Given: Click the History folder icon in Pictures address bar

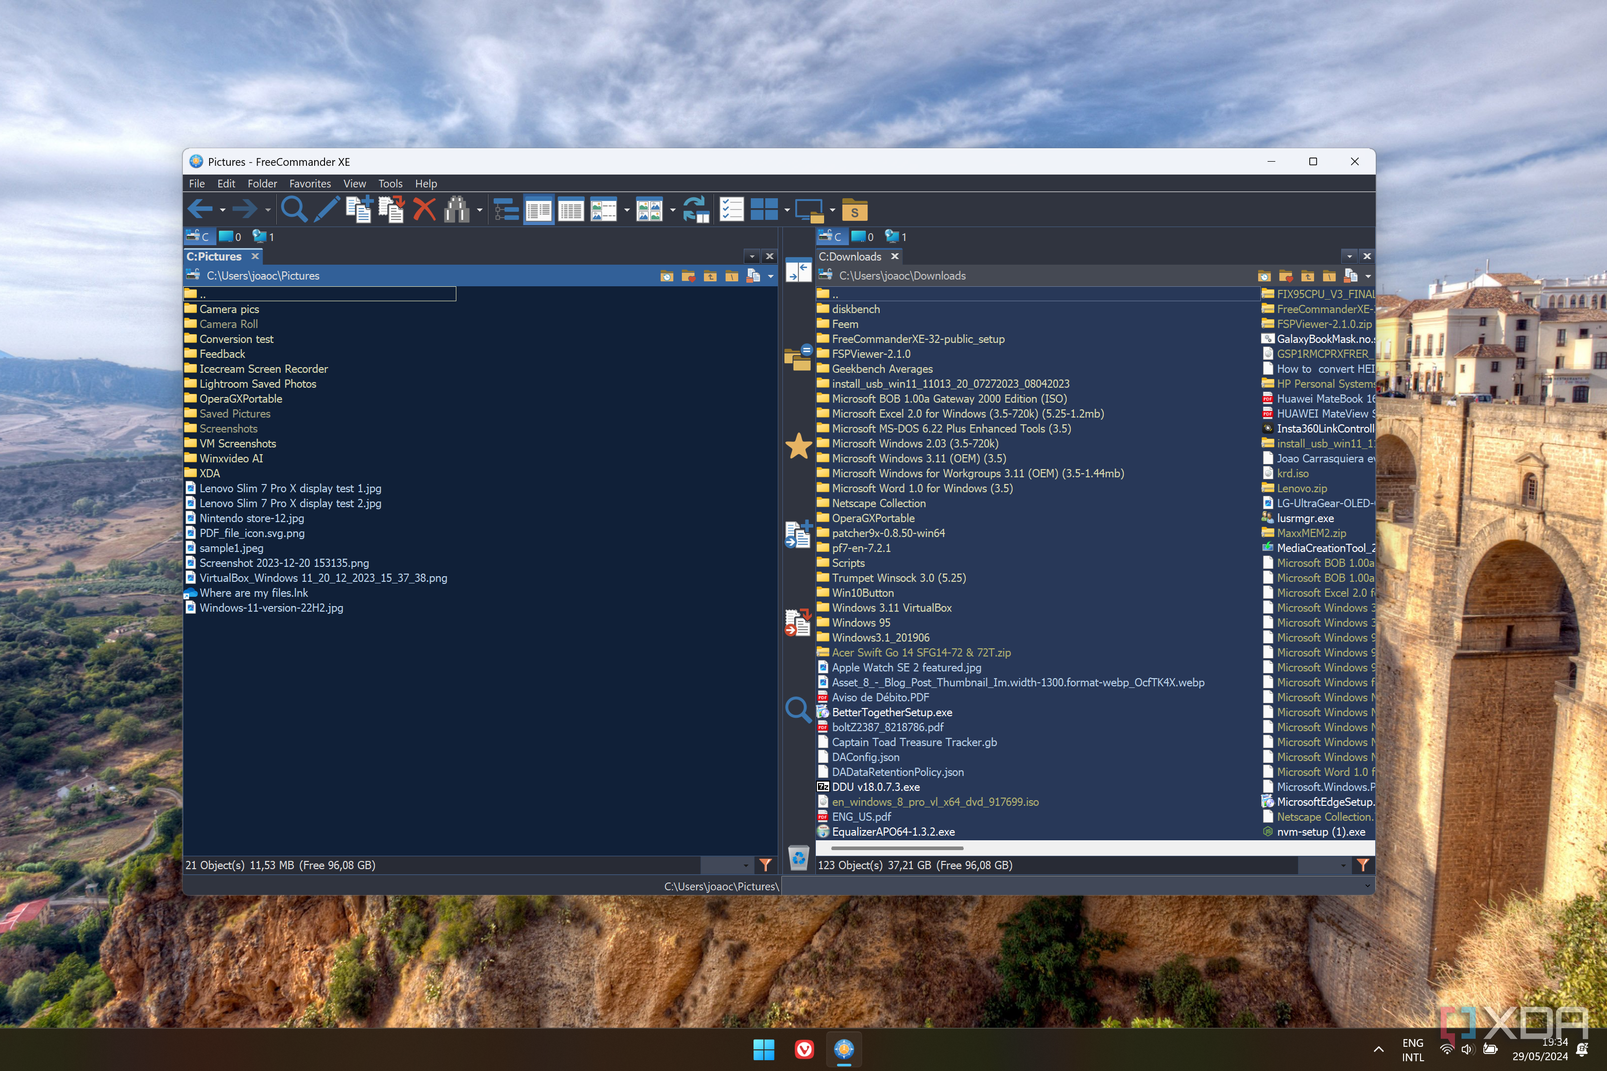Looking at the screenshot, I should point(667,276).
